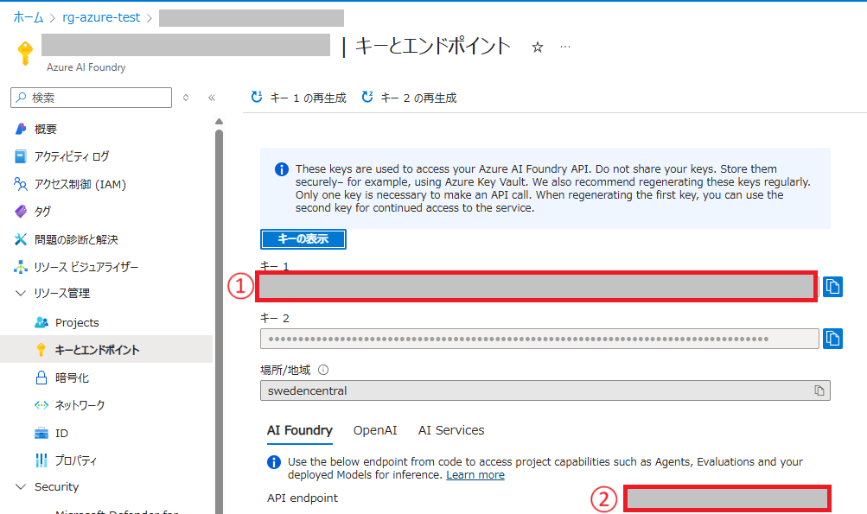This screenshot has height=514, width=867.
Task: Copy the swedencentral location value
Action: tap(819, 390)
